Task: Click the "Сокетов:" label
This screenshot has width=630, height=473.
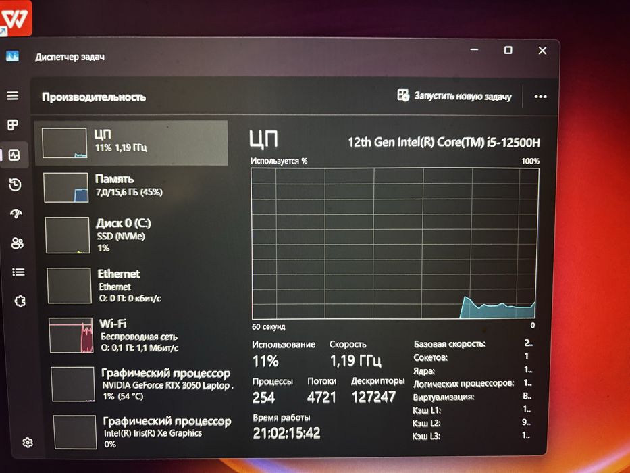Action: (430, 357)
